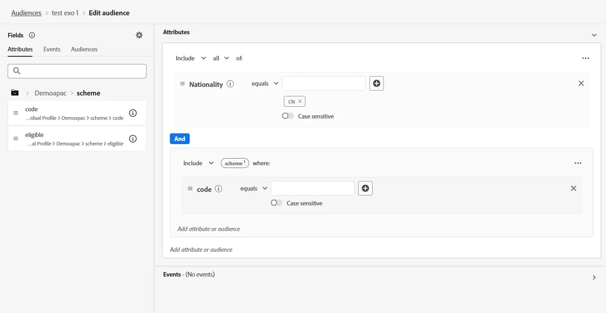Image resolution: width=606 pixels, height=313 pixels.
Task: Click the search magnifier icon in Fields
Action: tap(17, 71)
